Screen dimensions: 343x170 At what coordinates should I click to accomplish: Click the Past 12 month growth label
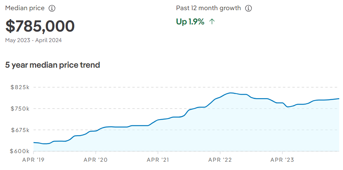coord(209,8)
